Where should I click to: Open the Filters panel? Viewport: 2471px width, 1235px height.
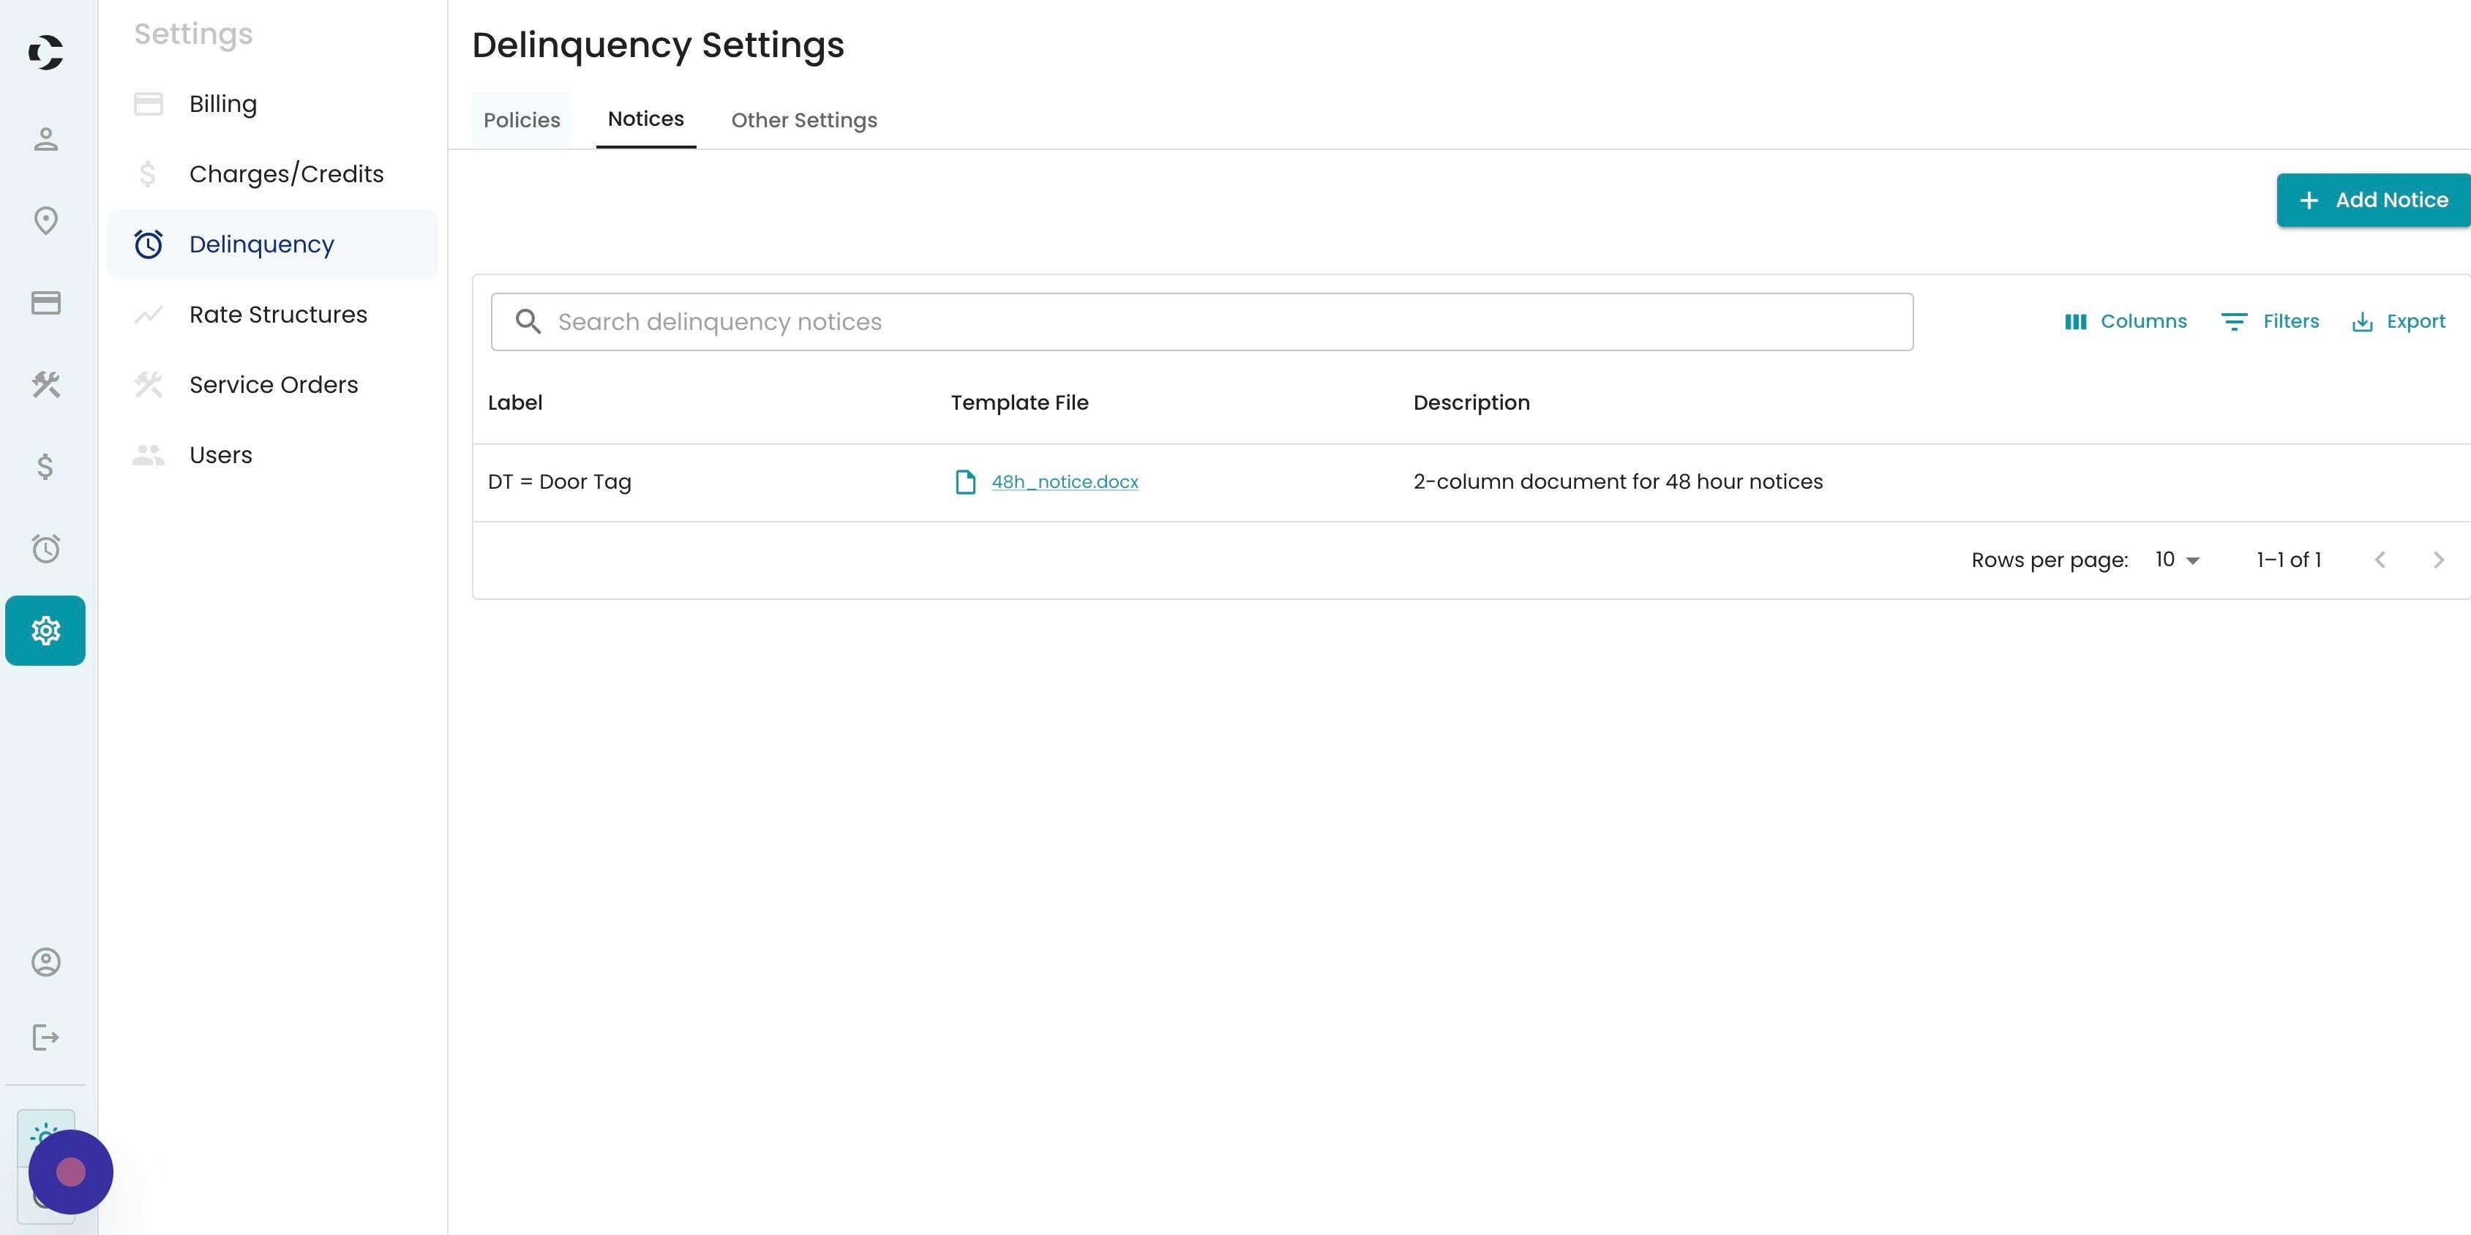(2270, 322)
